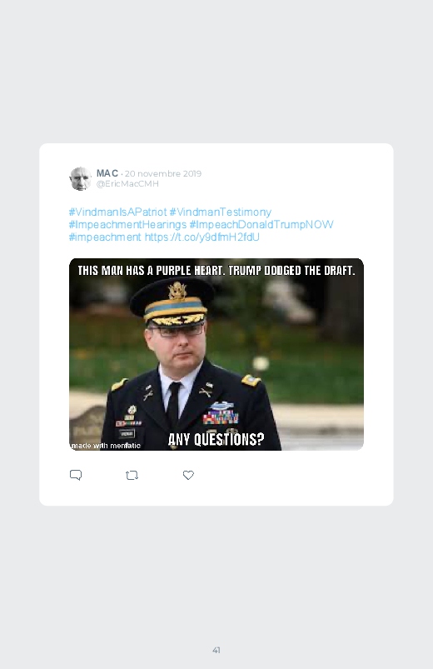Image resolution: width=433 pixels, height=669 pixels.
Task: Click the lowercase #impeachment hashtag
Action: [105, 237]
